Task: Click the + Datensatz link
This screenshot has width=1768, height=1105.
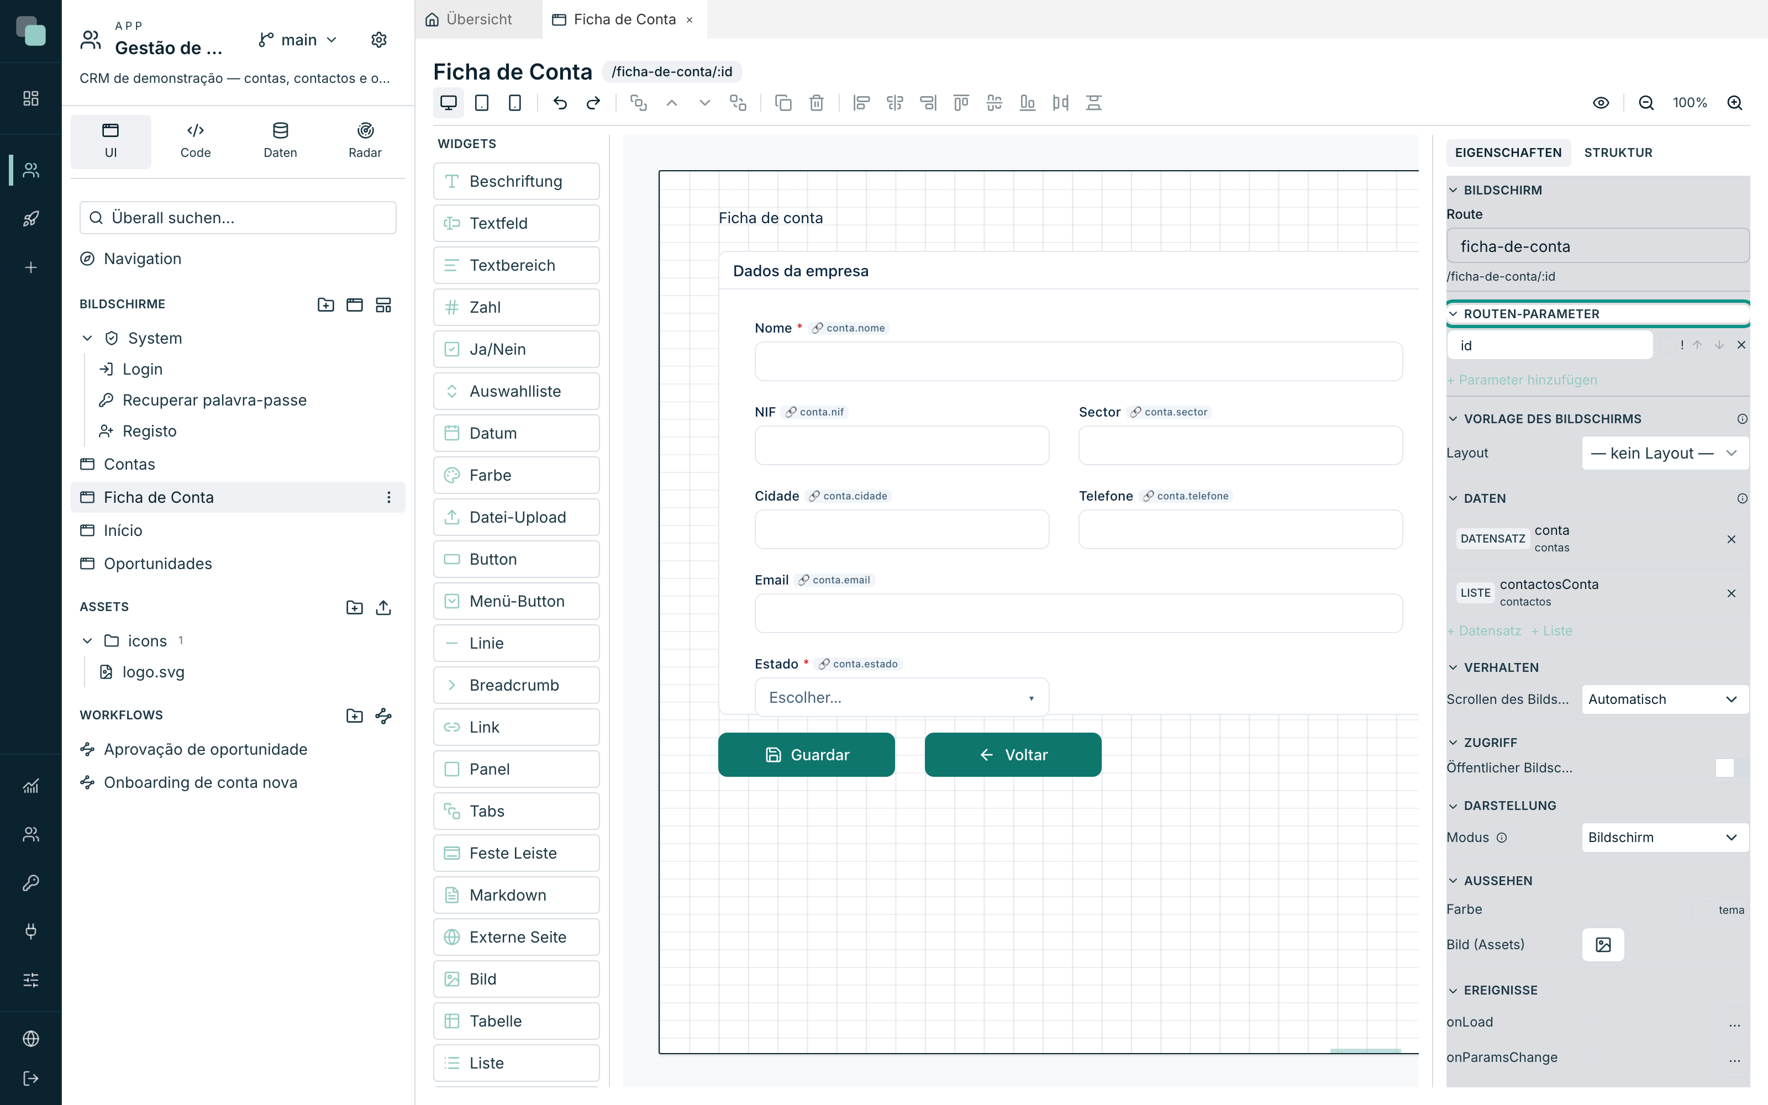Action: [1484, 631]
